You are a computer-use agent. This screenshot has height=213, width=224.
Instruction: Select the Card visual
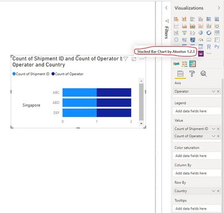pos(209,40)
